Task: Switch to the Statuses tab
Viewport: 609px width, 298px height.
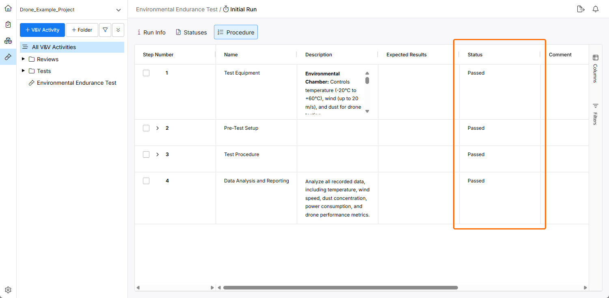Action: [x=191, y=32]
